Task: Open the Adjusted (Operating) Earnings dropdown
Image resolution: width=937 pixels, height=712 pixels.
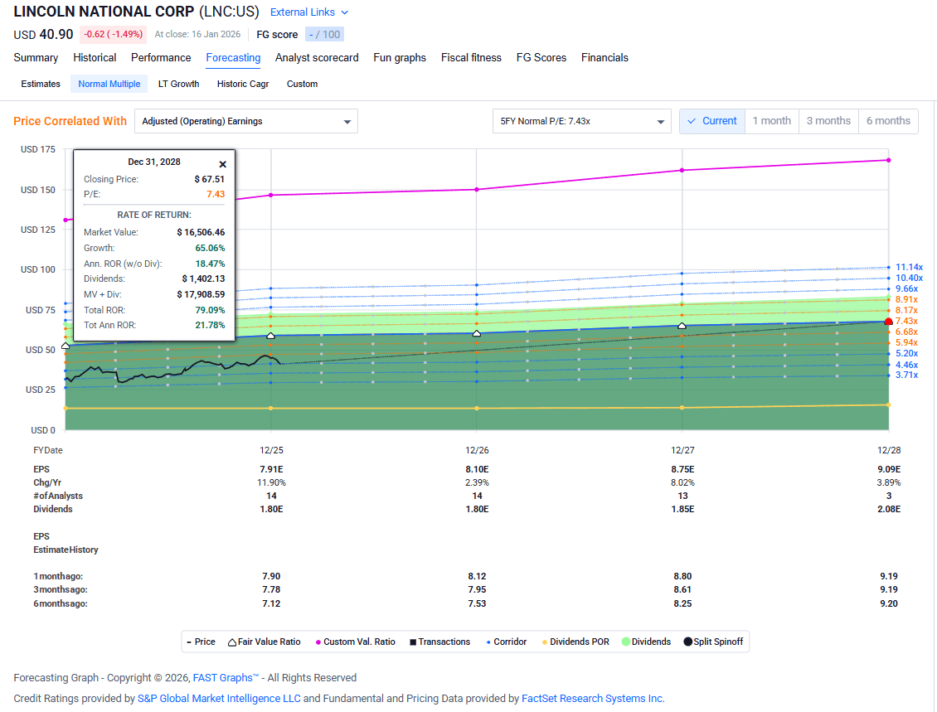Action: point(245,121)
